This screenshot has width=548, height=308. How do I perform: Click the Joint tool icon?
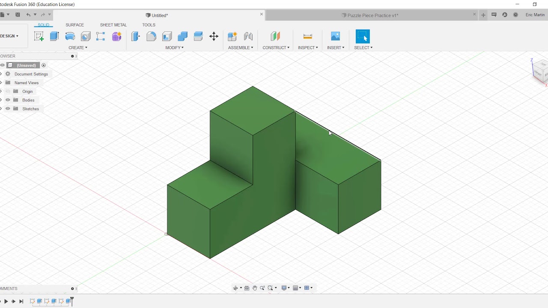coord(248,36)
